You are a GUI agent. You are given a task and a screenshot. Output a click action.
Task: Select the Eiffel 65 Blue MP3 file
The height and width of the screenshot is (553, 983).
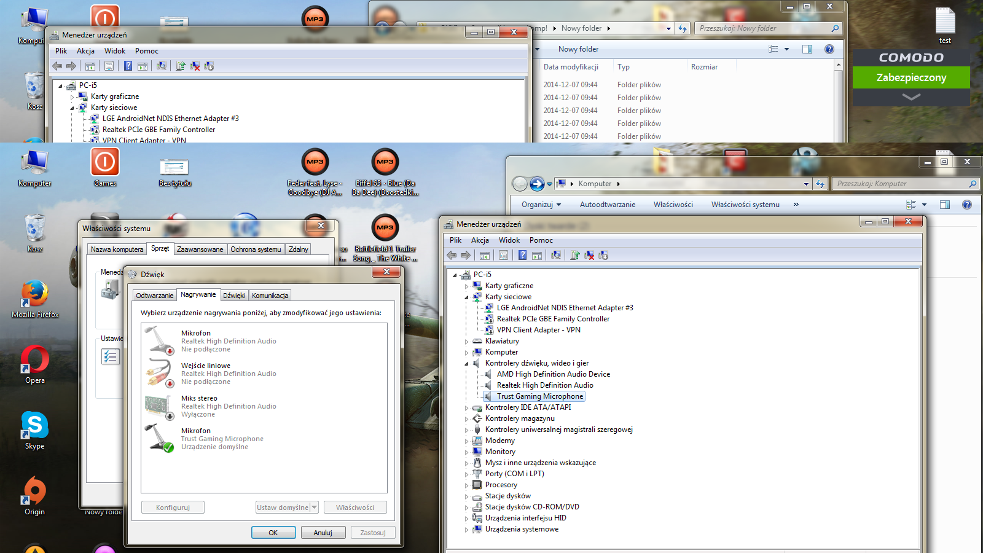(x=385, y=172)
